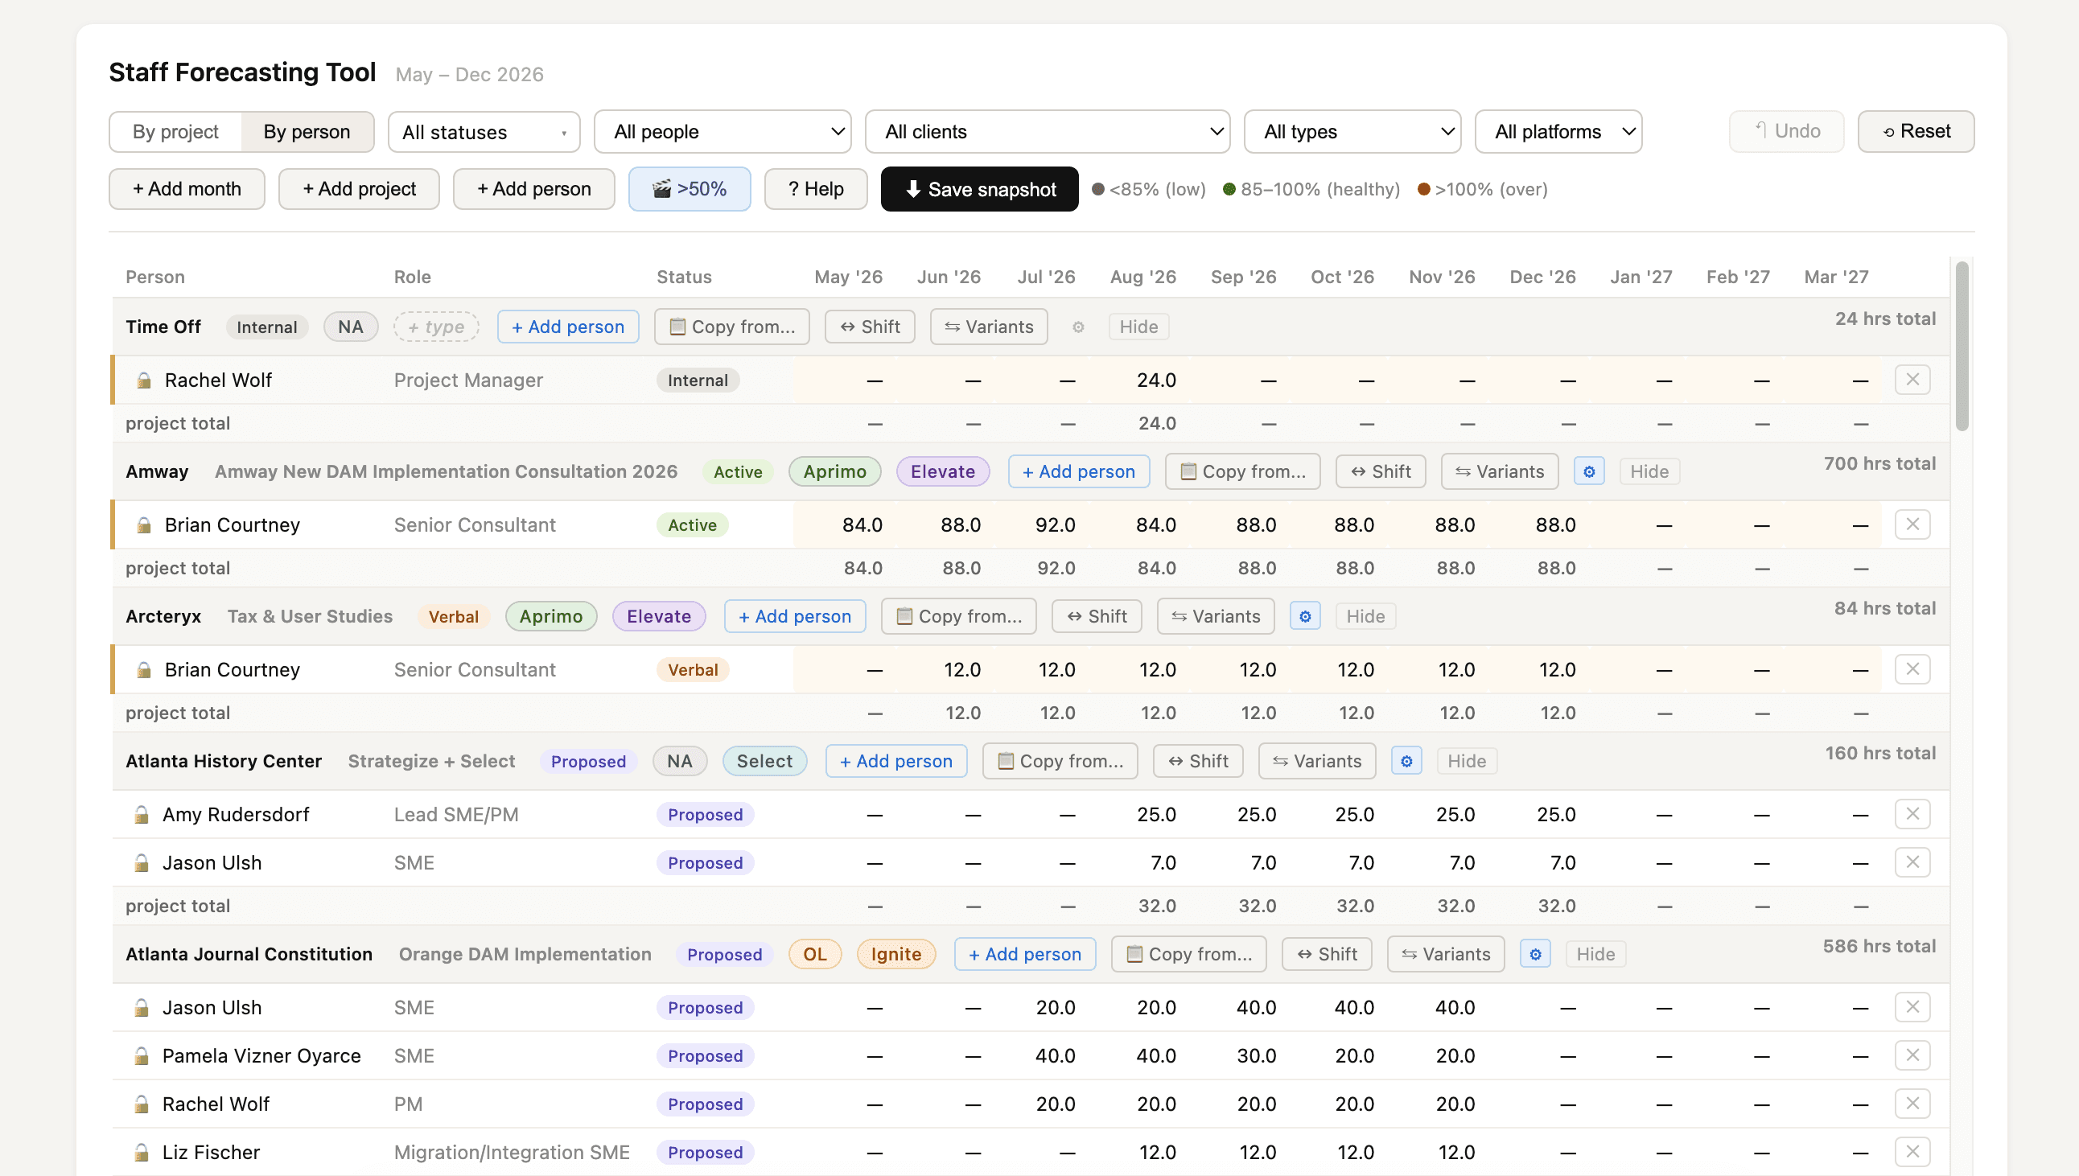This screenshot has width=2079, height=1176.
Task: Click the Elevate tag on Arcteryx project
Action: [x=659, y=616]
